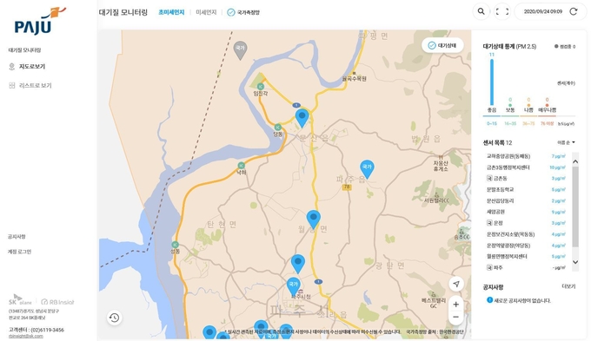Open the 리스트로 보기 list view menu
Image resolution: width=591 pixels, height=341 pixels.
pyautogui.click(x=35, y=85)
